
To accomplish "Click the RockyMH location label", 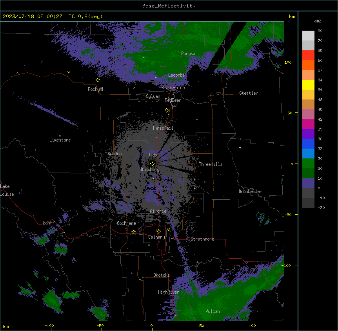I will [x=96, y=89].
